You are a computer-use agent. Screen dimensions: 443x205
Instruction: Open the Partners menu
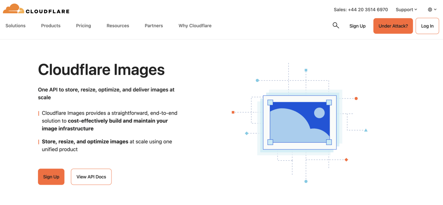tap(154, 26)
